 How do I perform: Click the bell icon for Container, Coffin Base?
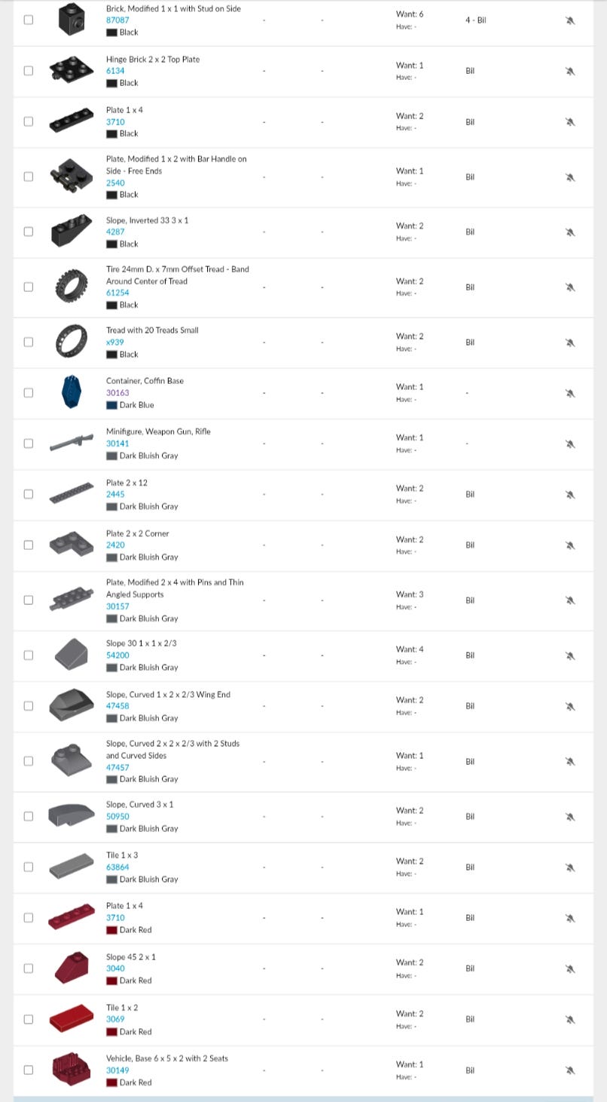point(570,393)
